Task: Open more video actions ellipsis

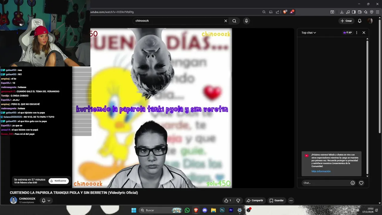Action: coord(291,200)
